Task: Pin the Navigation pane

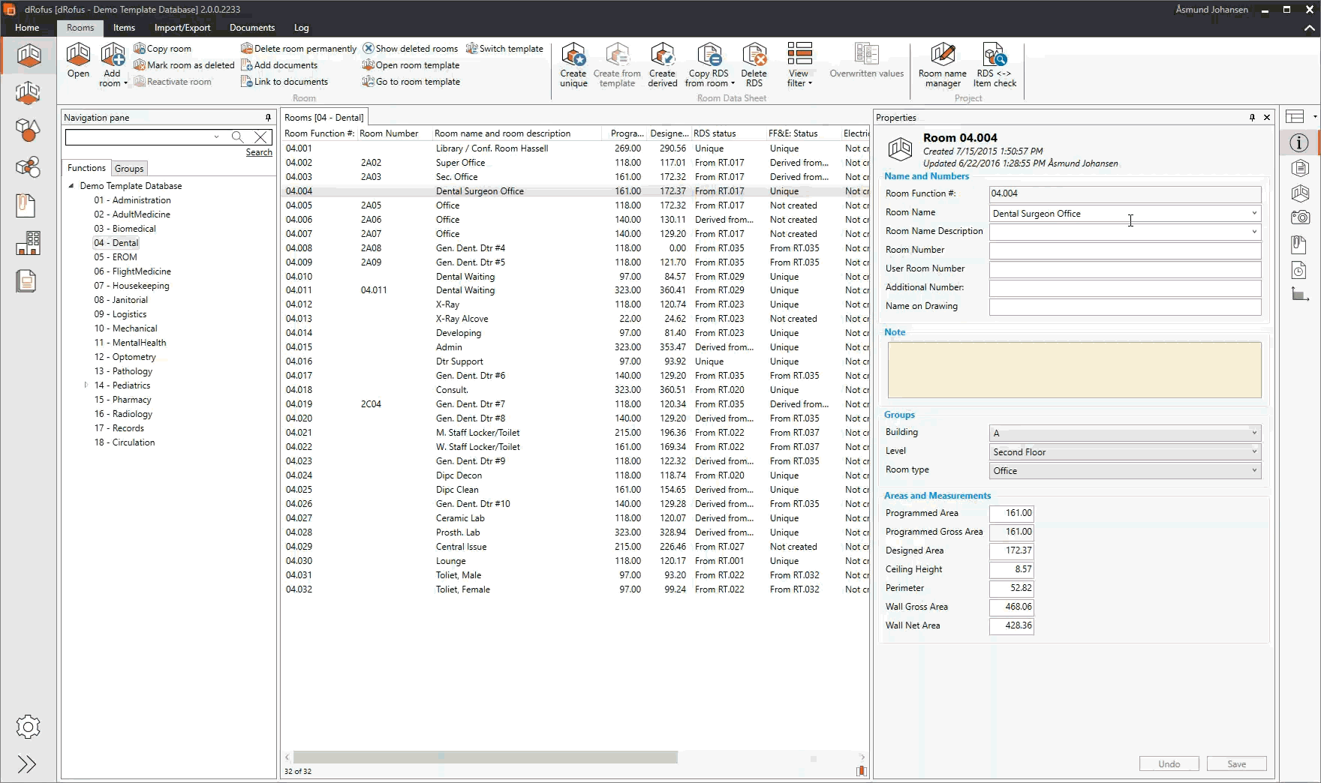Action: [x=268, y=118]
